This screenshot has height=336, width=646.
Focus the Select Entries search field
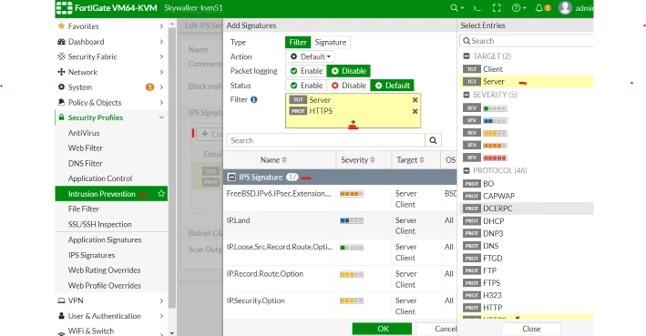pos(527,41)
